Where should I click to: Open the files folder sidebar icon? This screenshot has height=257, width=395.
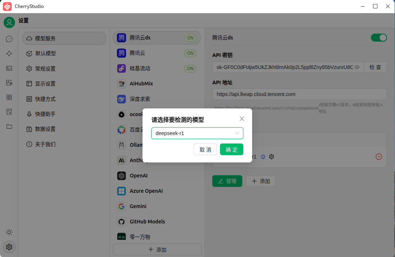click(9, 127)
